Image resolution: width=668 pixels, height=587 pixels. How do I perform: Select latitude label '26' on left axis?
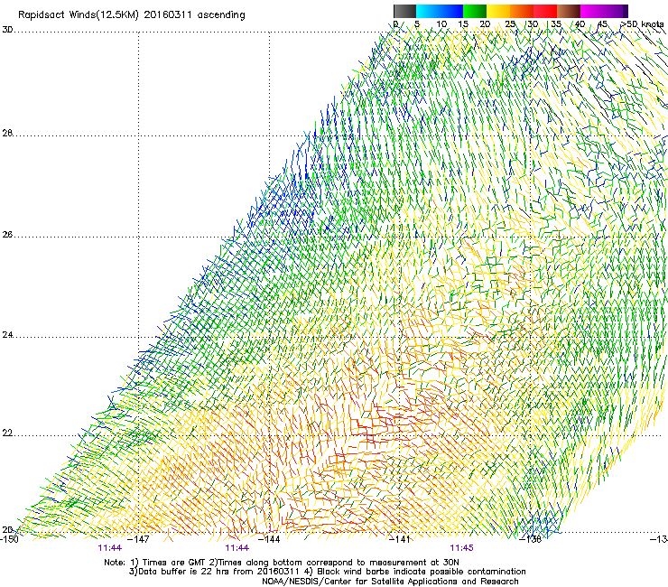[x=7, y=234]
